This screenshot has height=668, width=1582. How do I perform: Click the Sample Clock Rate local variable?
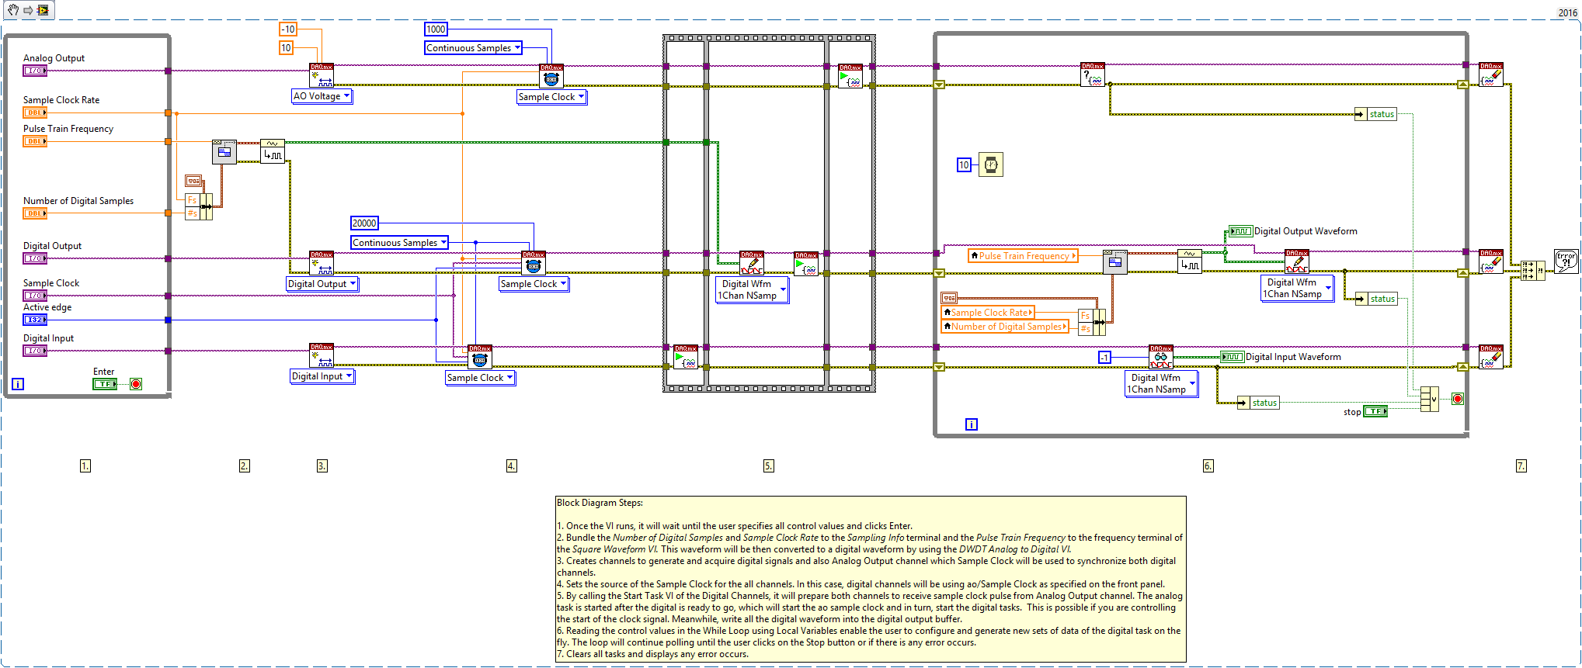pos(988,313)
